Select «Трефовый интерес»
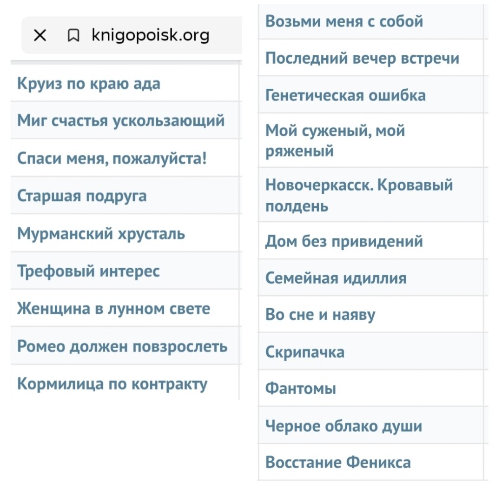Screen dimensions: 502x502 tap(88, 271)
